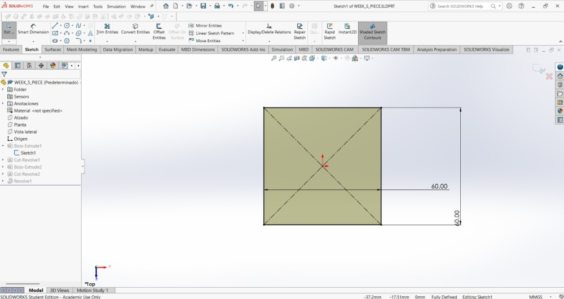The height and width of the screenshot is (299, 564).
Task: Open the Motion Study 1 tab
Action: pyautogui.click(x=92, y=290)
